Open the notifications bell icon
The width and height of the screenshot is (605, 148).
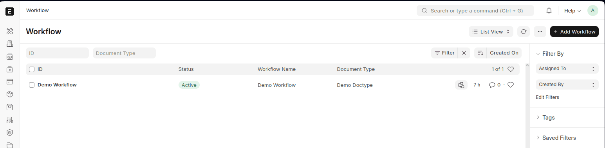(549, 11)
